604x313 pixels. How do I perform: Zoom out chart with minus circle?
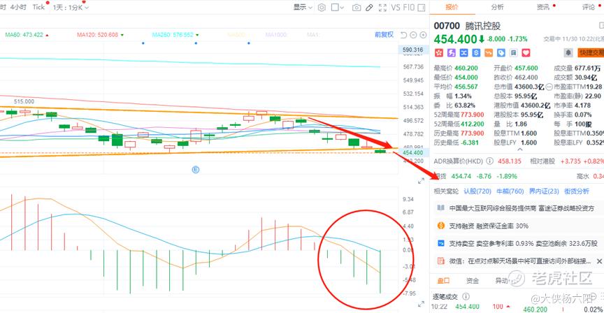[x=413, y=35]
